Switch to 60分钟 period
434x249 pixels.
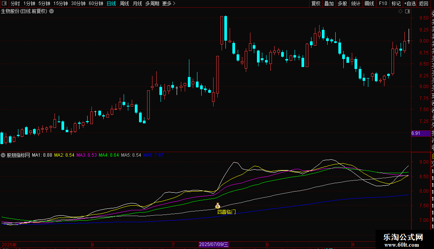(96, 3)
